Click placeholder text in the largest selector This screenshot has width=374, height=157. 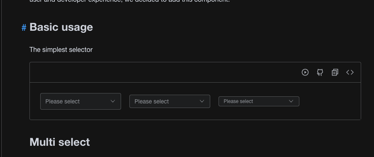[x=63, y=101]
